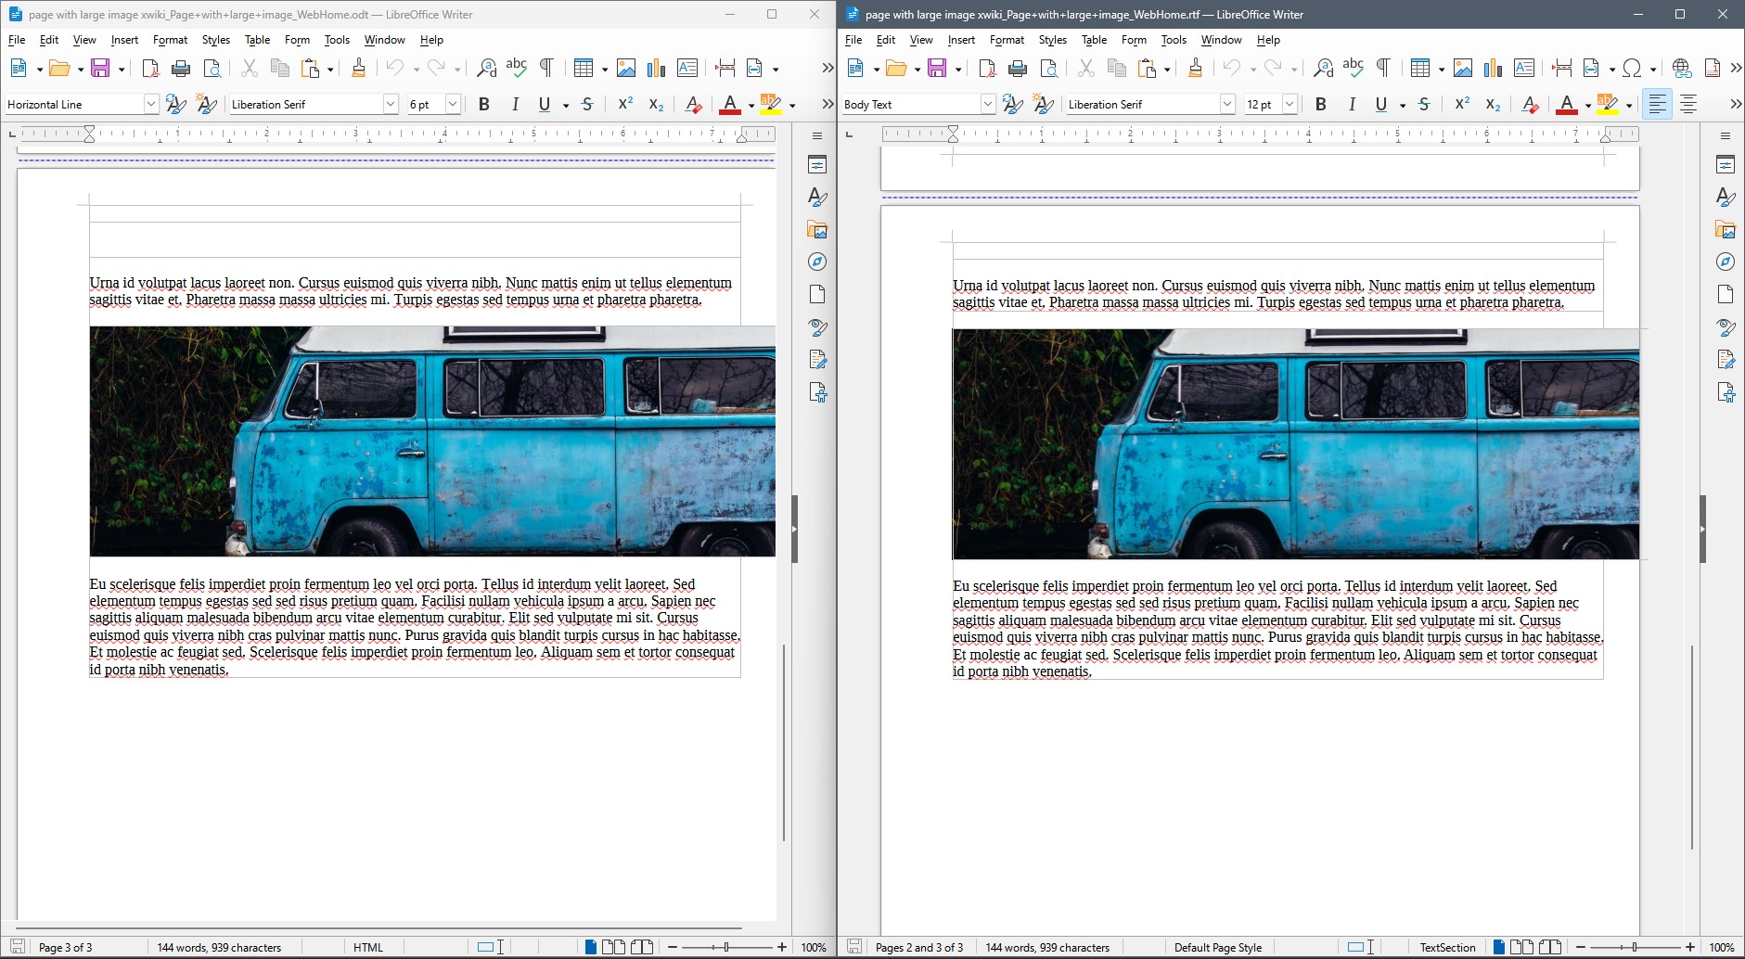
Task: Click Update Selected Style in right window
Action: 1013,104
